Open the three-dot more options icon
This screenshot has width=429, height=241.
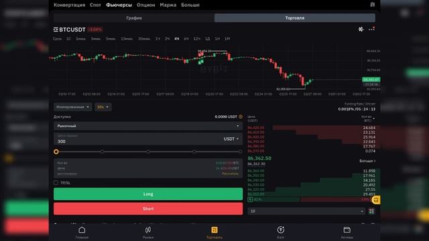[371, 29]
